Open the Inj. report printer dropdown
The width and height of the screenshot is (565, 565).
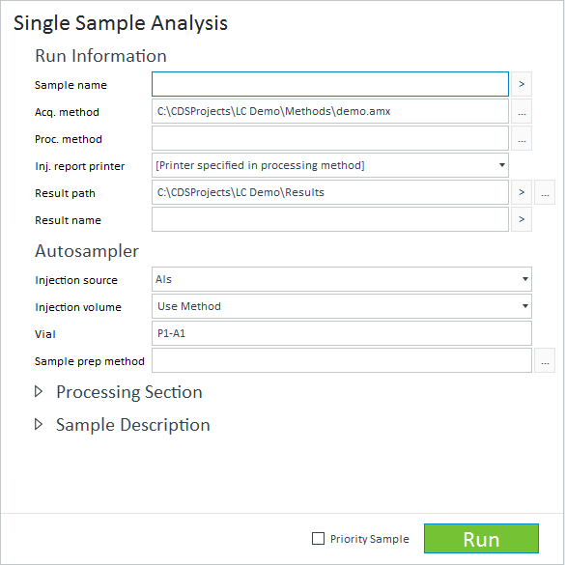click(330, 165)
